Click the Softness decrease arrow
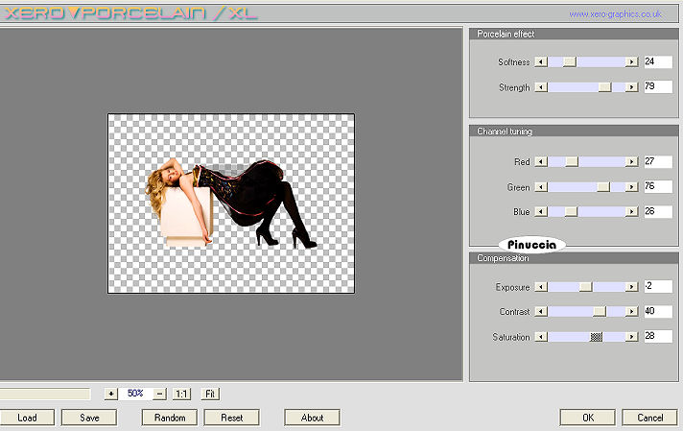 [x=541, y=61]
